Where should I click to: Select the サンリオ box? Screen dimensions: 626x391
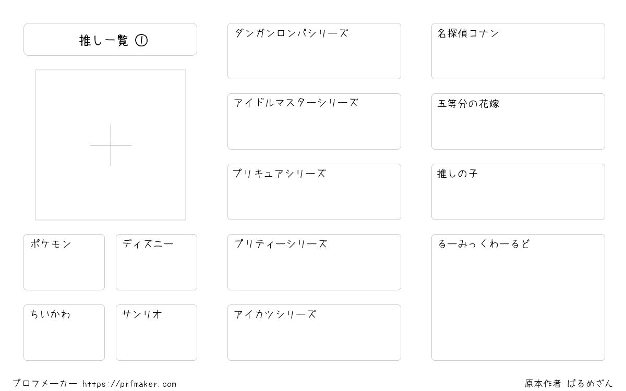[156, 333]
